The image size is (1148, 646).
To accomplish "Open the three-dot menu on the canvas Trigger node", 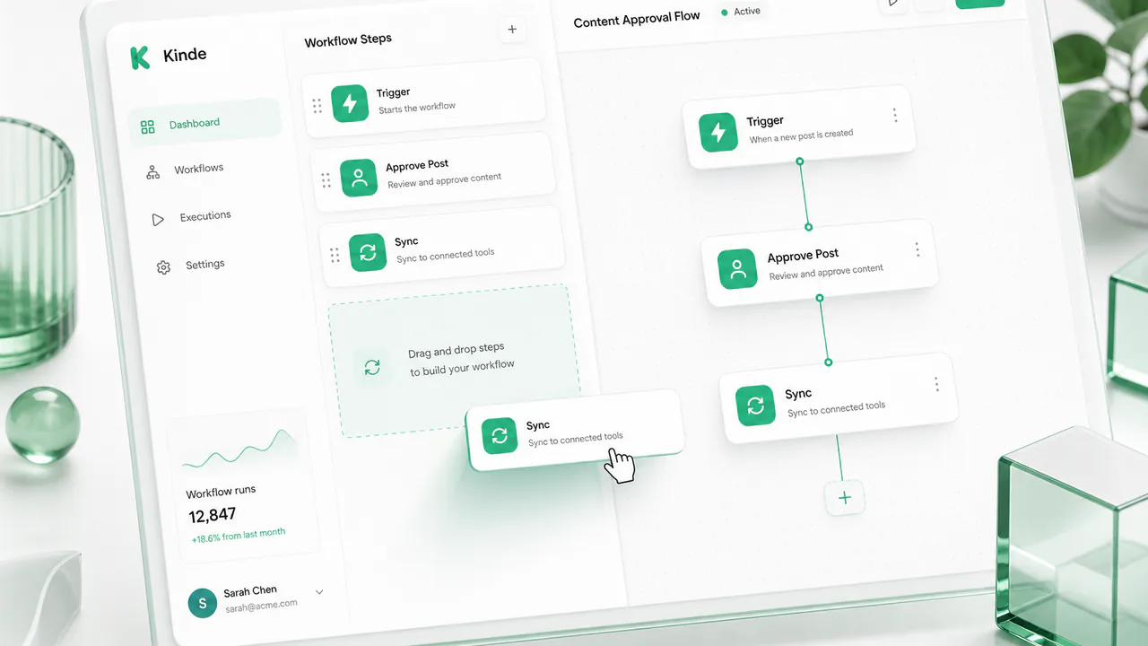I will point(894,115).
